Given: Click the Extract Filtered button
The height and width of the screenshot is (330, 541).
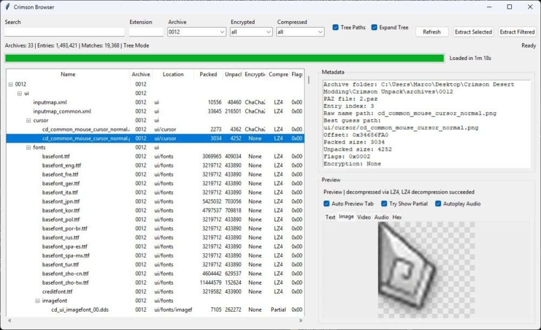Looking at the screenshot, I should tap(517, 32).
